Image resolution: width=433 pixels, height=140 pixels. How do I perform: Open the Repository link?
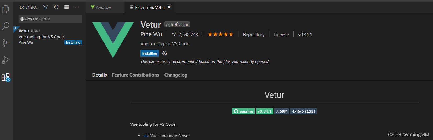(x=254, y=35)
